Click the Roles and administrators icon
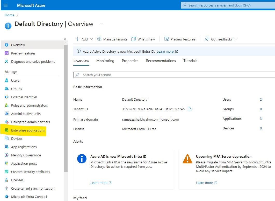This screenshot has width=275, height=201. tap(6, 105)
